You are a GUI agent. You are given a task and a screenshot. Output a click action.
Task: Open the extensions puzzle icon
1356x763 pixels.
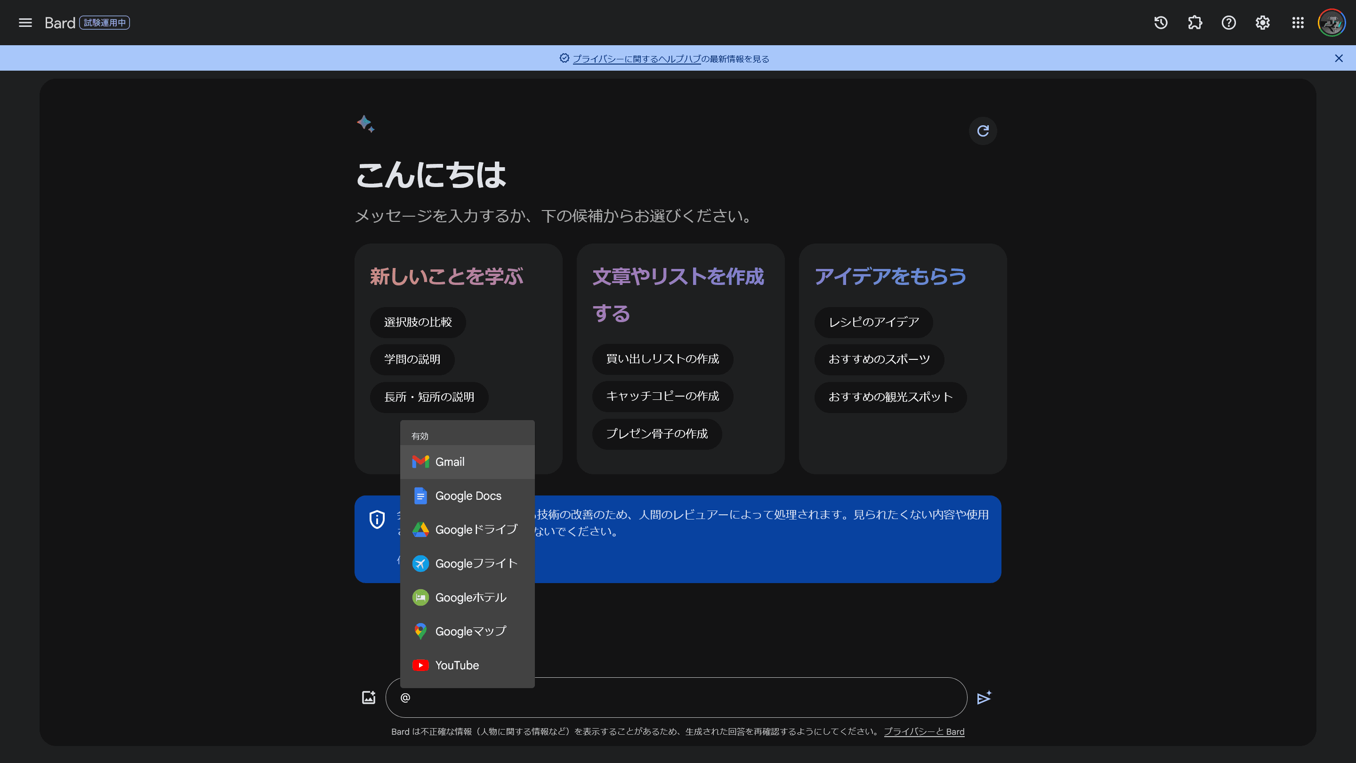tap(1195, 23)
